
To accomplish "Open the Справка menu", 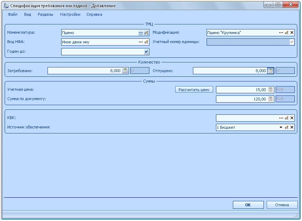I will 94,14.
